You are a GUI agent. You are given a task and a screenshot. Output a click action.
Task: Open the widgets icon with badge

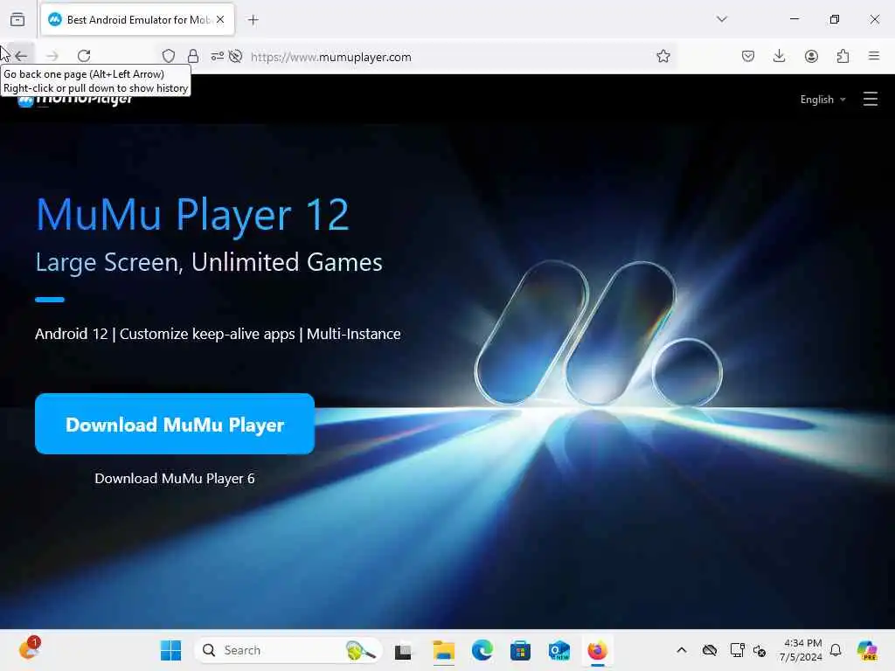pos(30,649)
